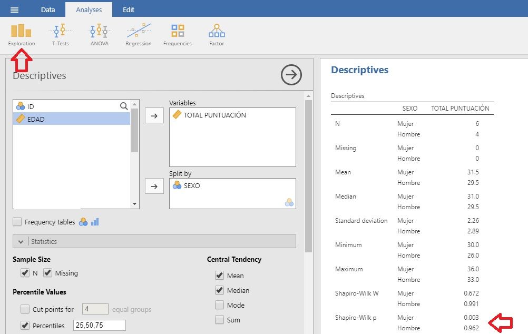Open the Exploration analyses menu
The width and height of the screenshot is (528, 334).
point(22,34)
